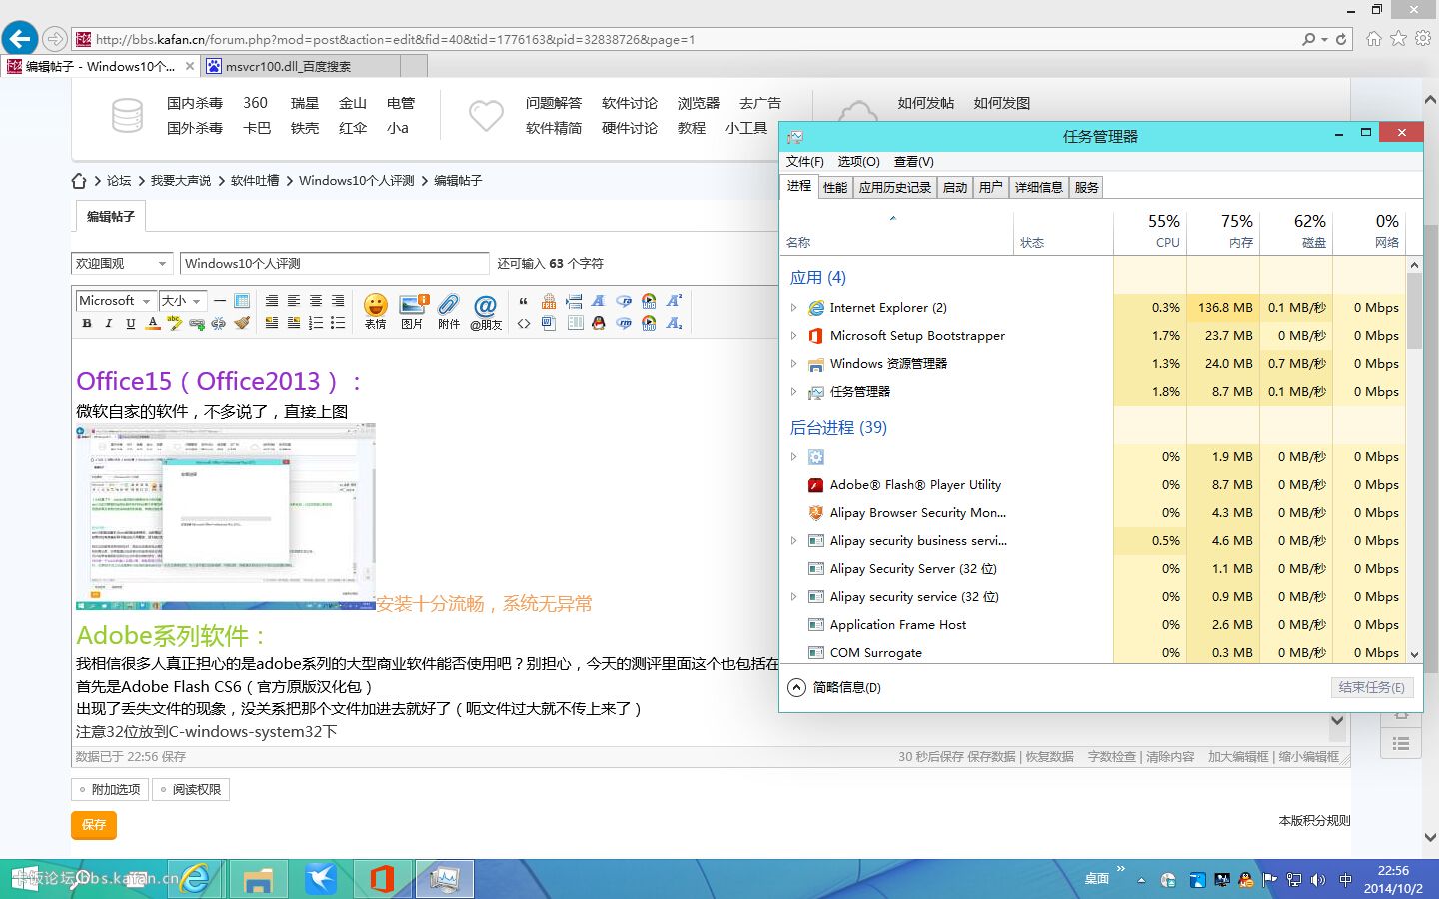The height and width of the screenshot is (899, 1439).
Task: Clear formatting with the brush icon
Action: click(242, 323)
